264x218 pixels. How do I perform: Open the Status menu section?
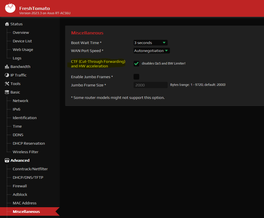[16, 24]
